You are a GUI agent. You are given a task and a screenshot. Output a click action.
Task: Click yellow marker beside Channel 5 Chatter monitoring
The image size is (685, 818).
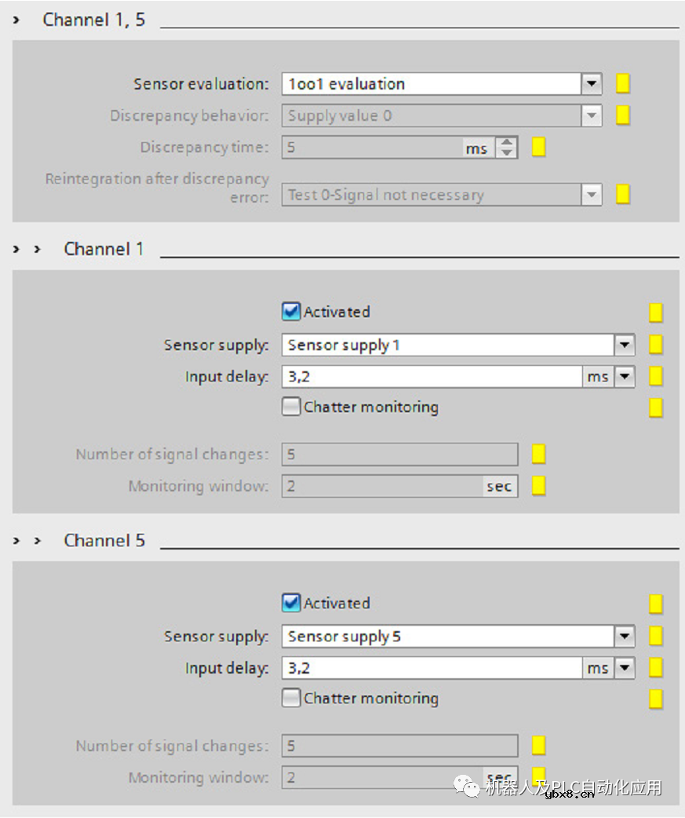tap(656, 699)
